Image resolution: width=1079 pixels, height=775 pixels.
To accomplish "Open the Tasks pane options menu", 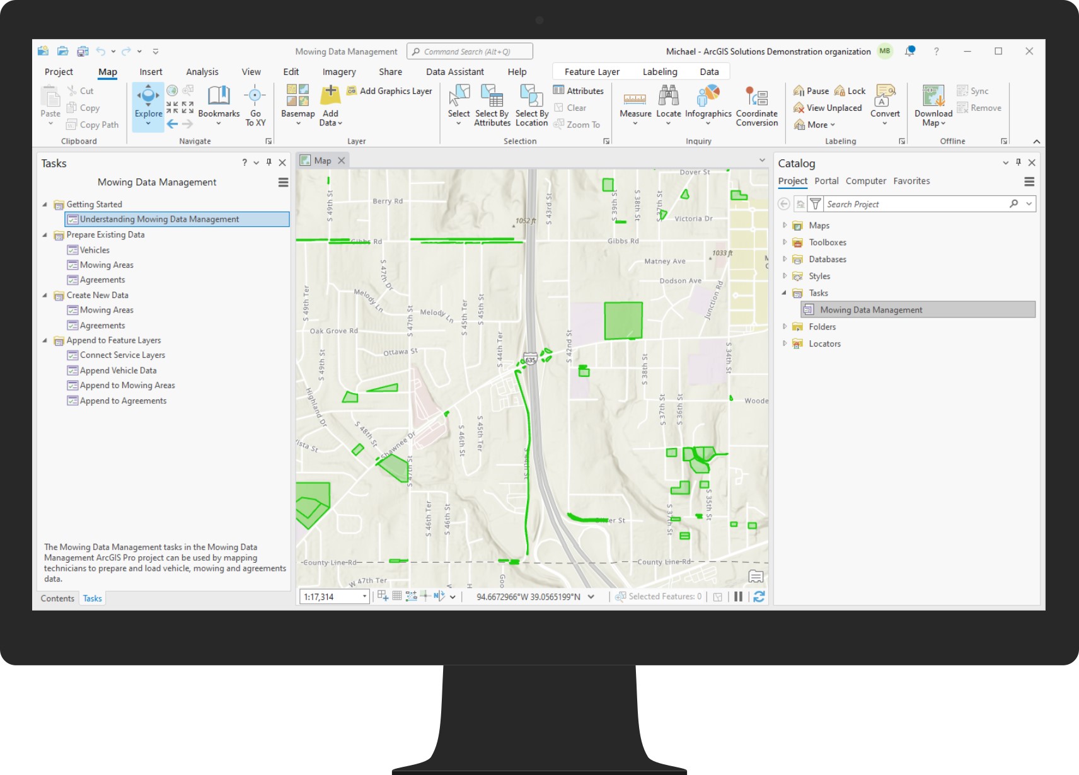I will 283,182.
